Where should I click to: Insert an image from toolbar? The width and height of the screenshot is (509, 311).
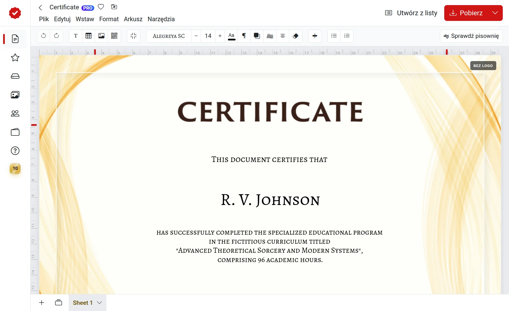coord(101,36)
